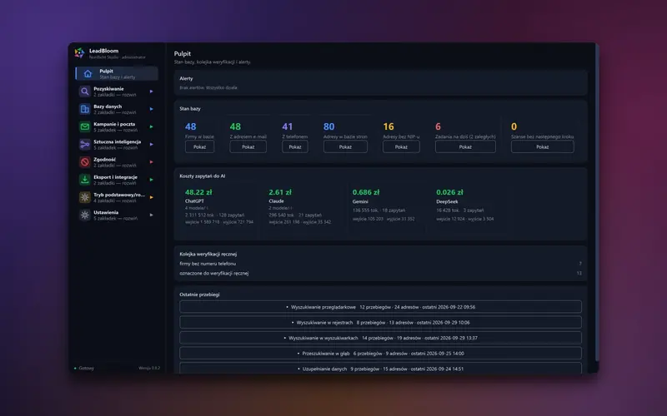Open the Eksport i integracje download icon
The width and height of the screenshot is (667, 416).
(x=85, y=180)
